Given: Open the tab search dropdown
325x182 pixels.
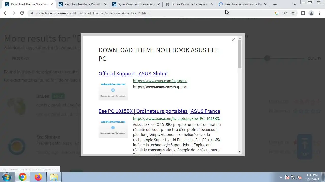Looking at the screenshot, I should point(295,4).
